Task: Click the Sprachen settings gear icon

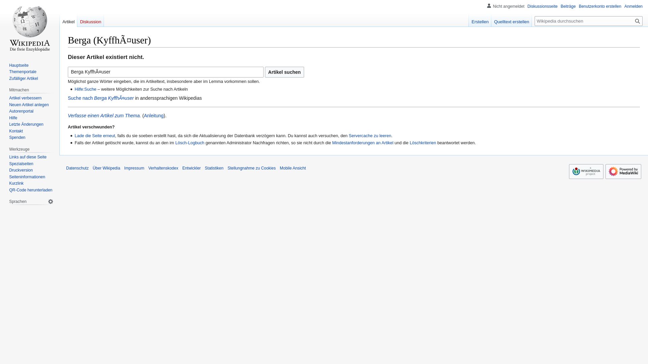Action: [50, 201]
